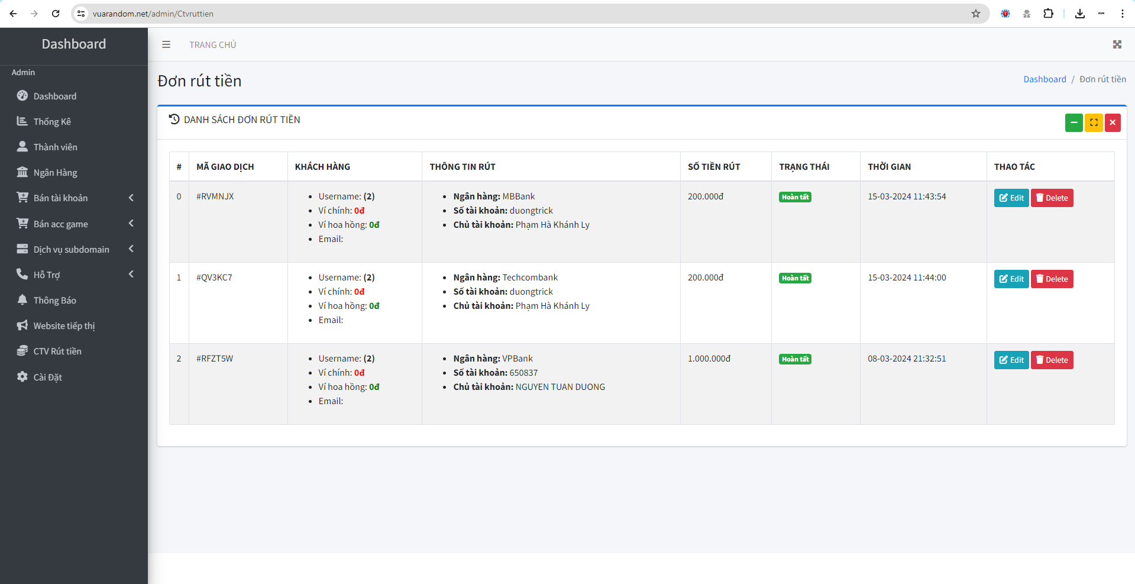The image size is (1135, 584).
Task: Go to CTV Rút tiền page
Action: pos(57,351)
